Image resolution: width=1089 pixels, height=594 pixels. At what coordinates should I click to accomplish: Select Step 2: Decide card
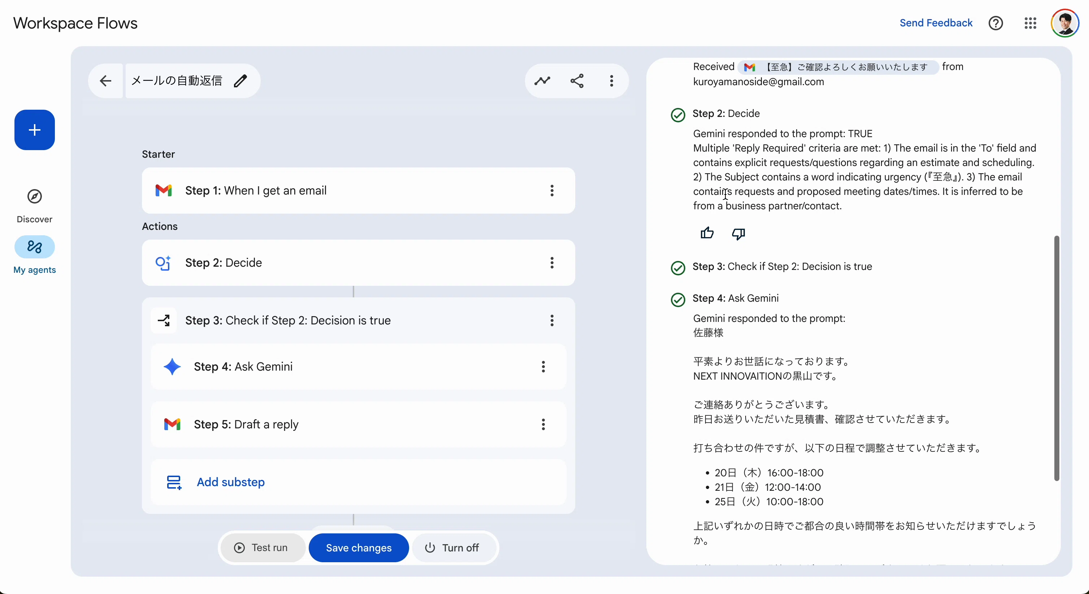(359, 263)
